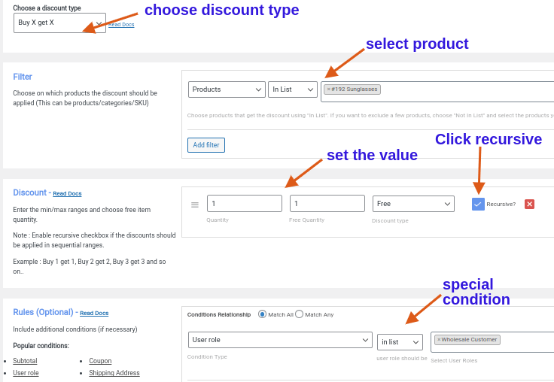This screenshot has height=382, width=554.
Task: Click the Add filter button
Action: 206,145
